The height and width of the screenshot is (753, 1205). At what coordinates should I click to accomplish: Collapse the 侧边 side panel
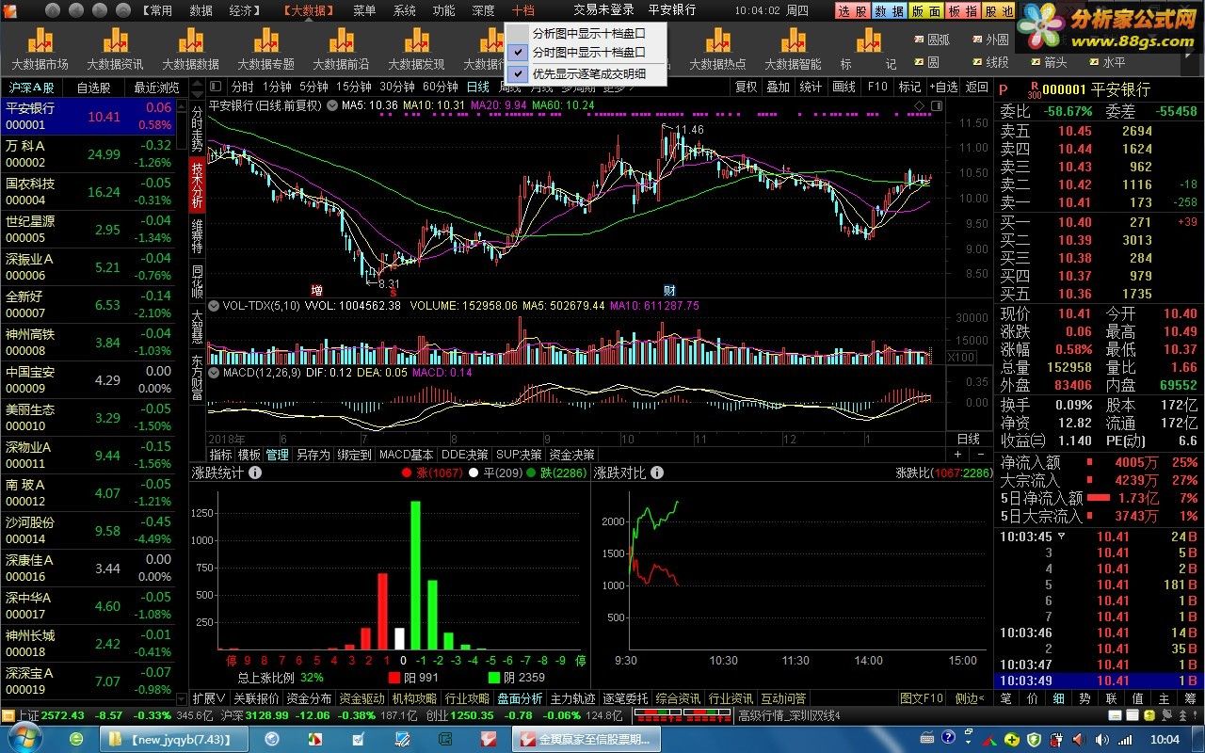[969, 698]
